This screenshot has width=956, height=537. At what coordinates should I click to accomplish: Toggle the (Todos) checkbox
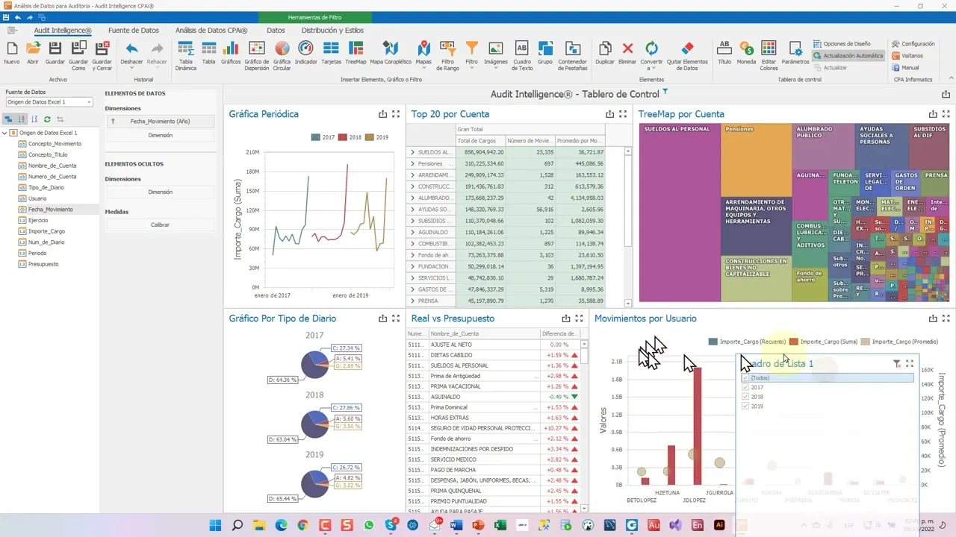[x=745, y=378]
